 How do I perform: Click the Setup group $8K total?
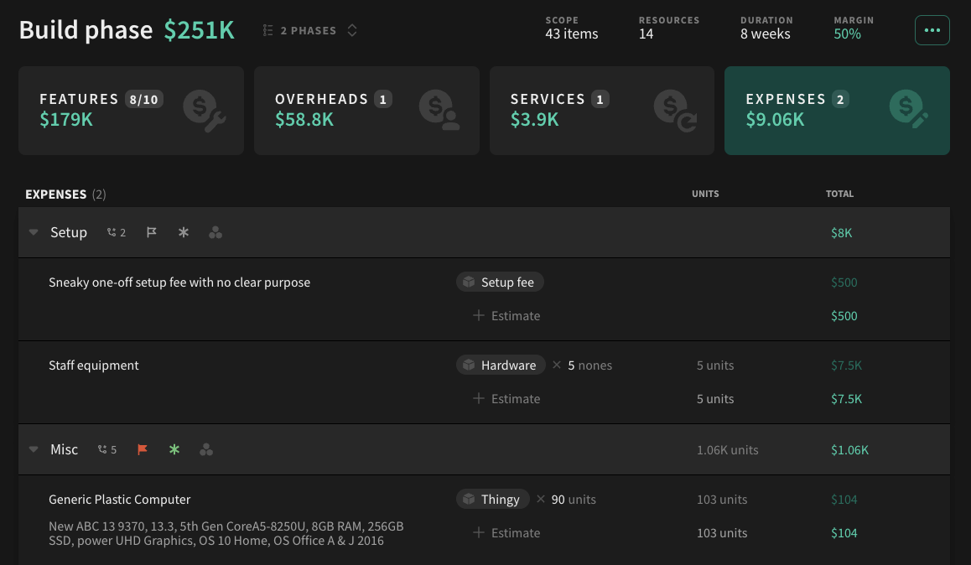[842, 233]
